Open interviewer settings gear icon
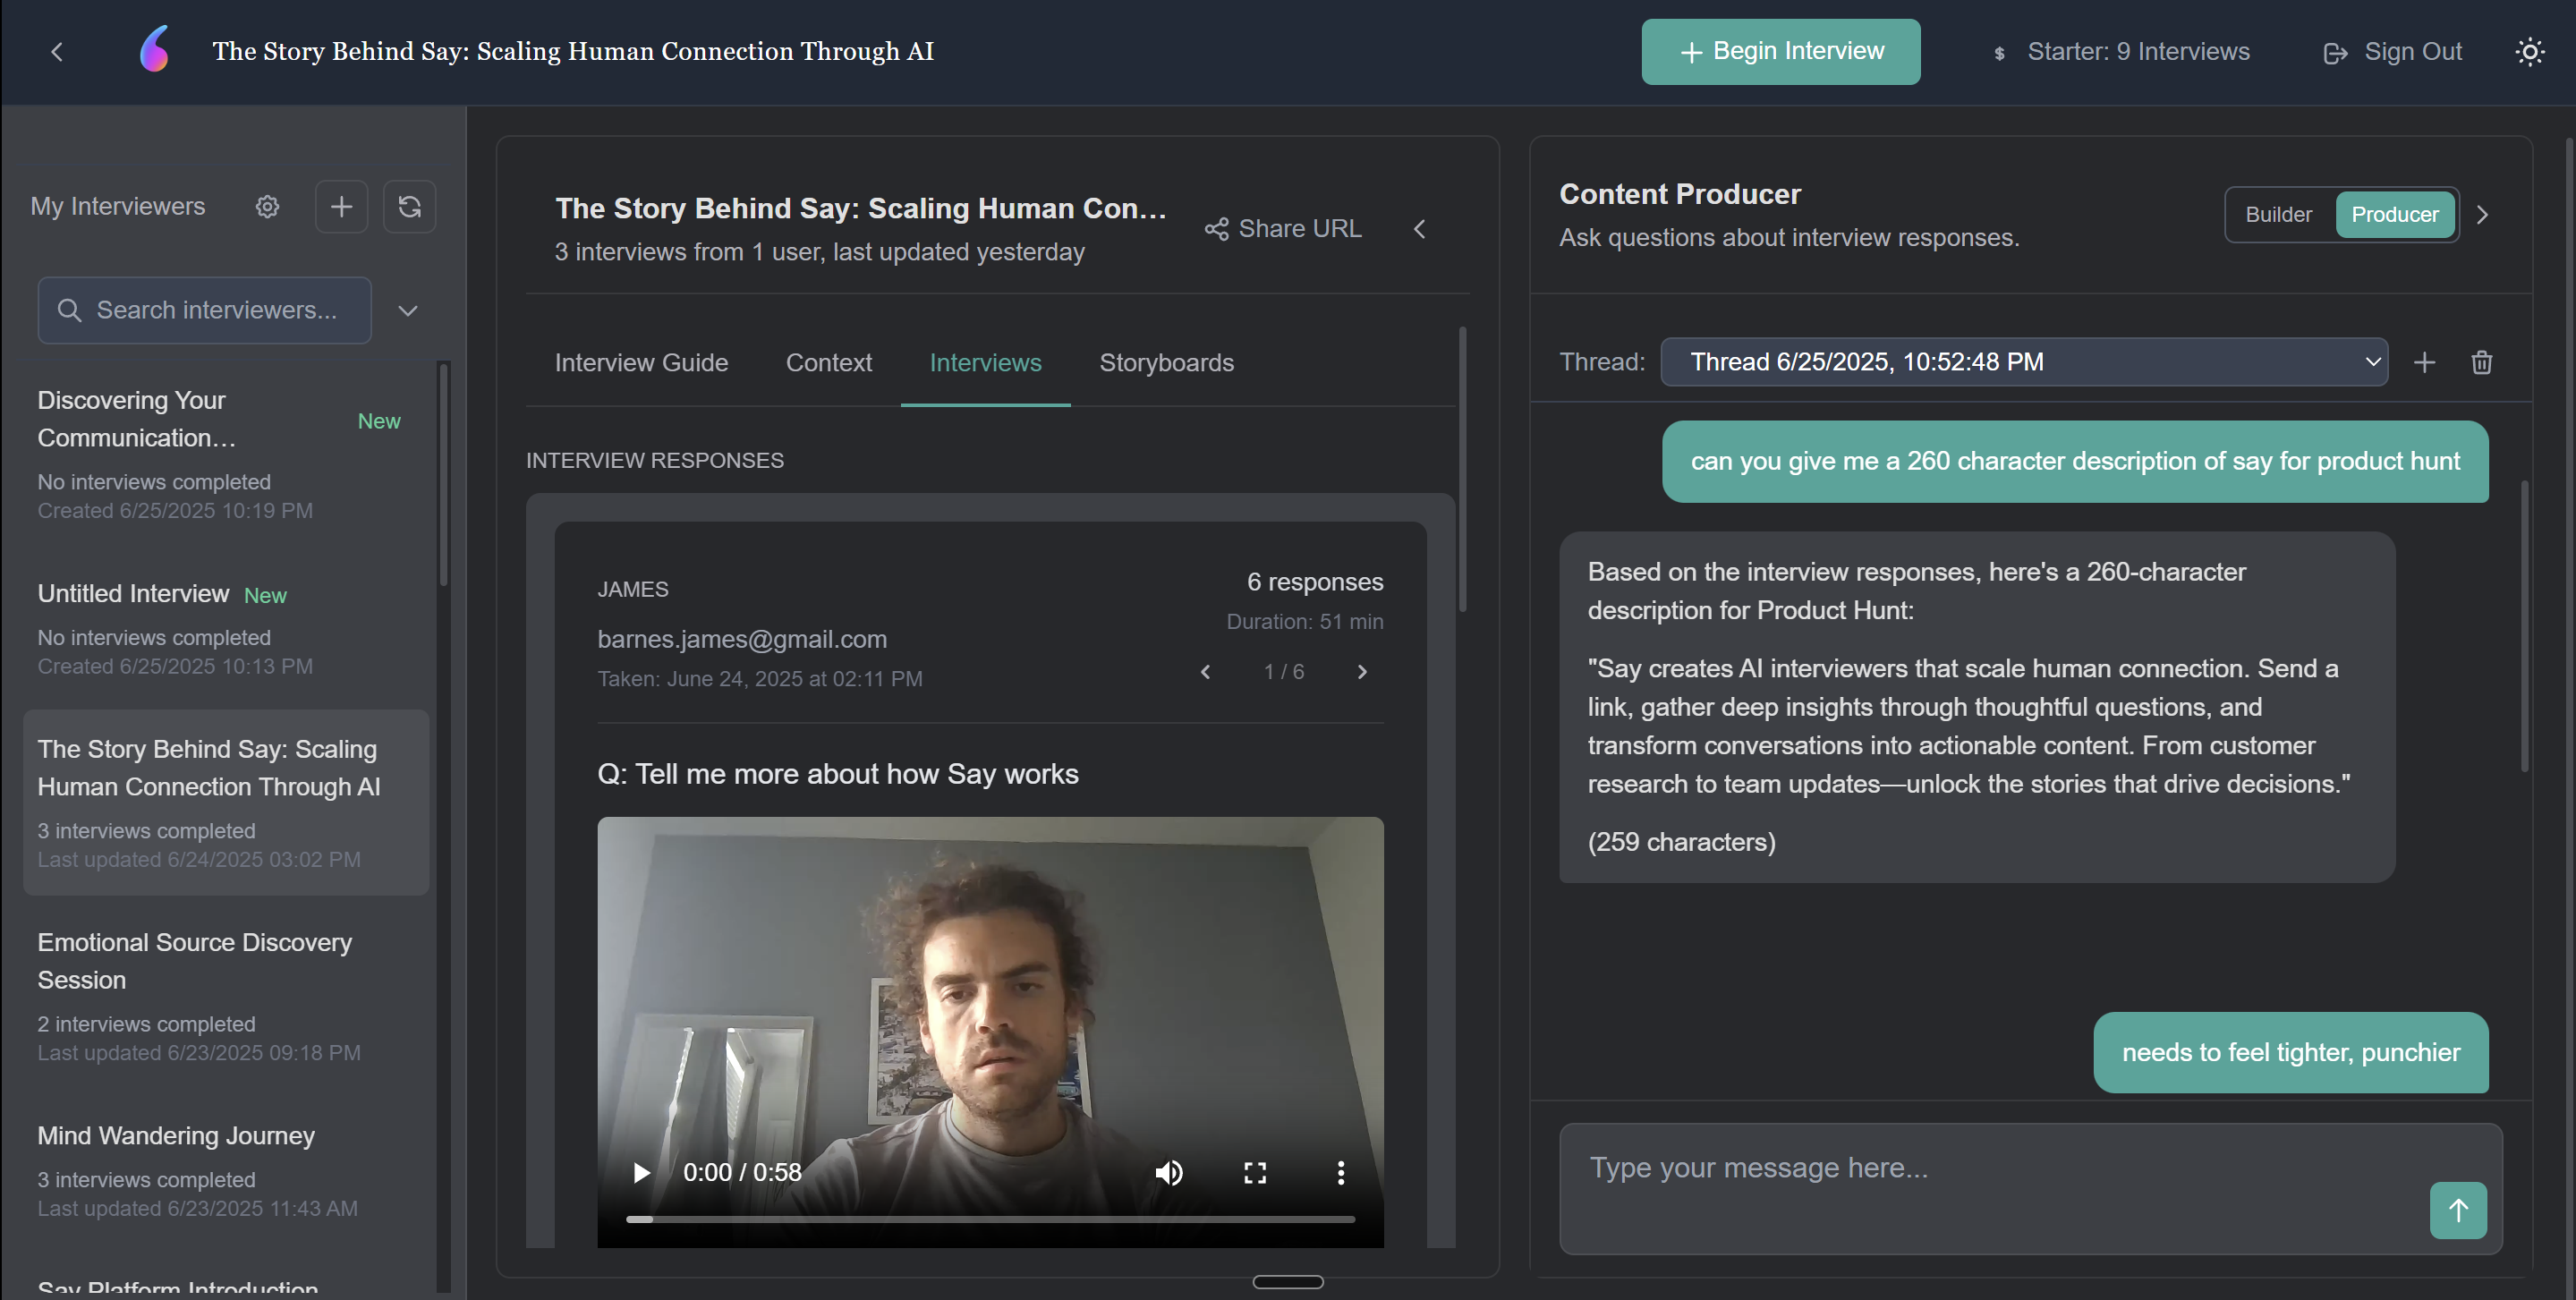 [267, 207]
